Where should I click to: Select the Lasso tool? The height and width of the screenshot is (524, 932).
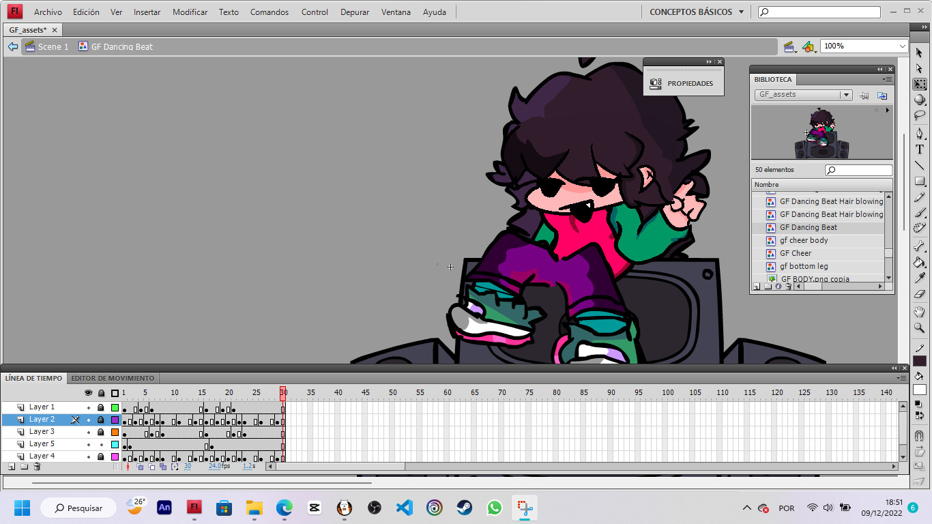920,116
